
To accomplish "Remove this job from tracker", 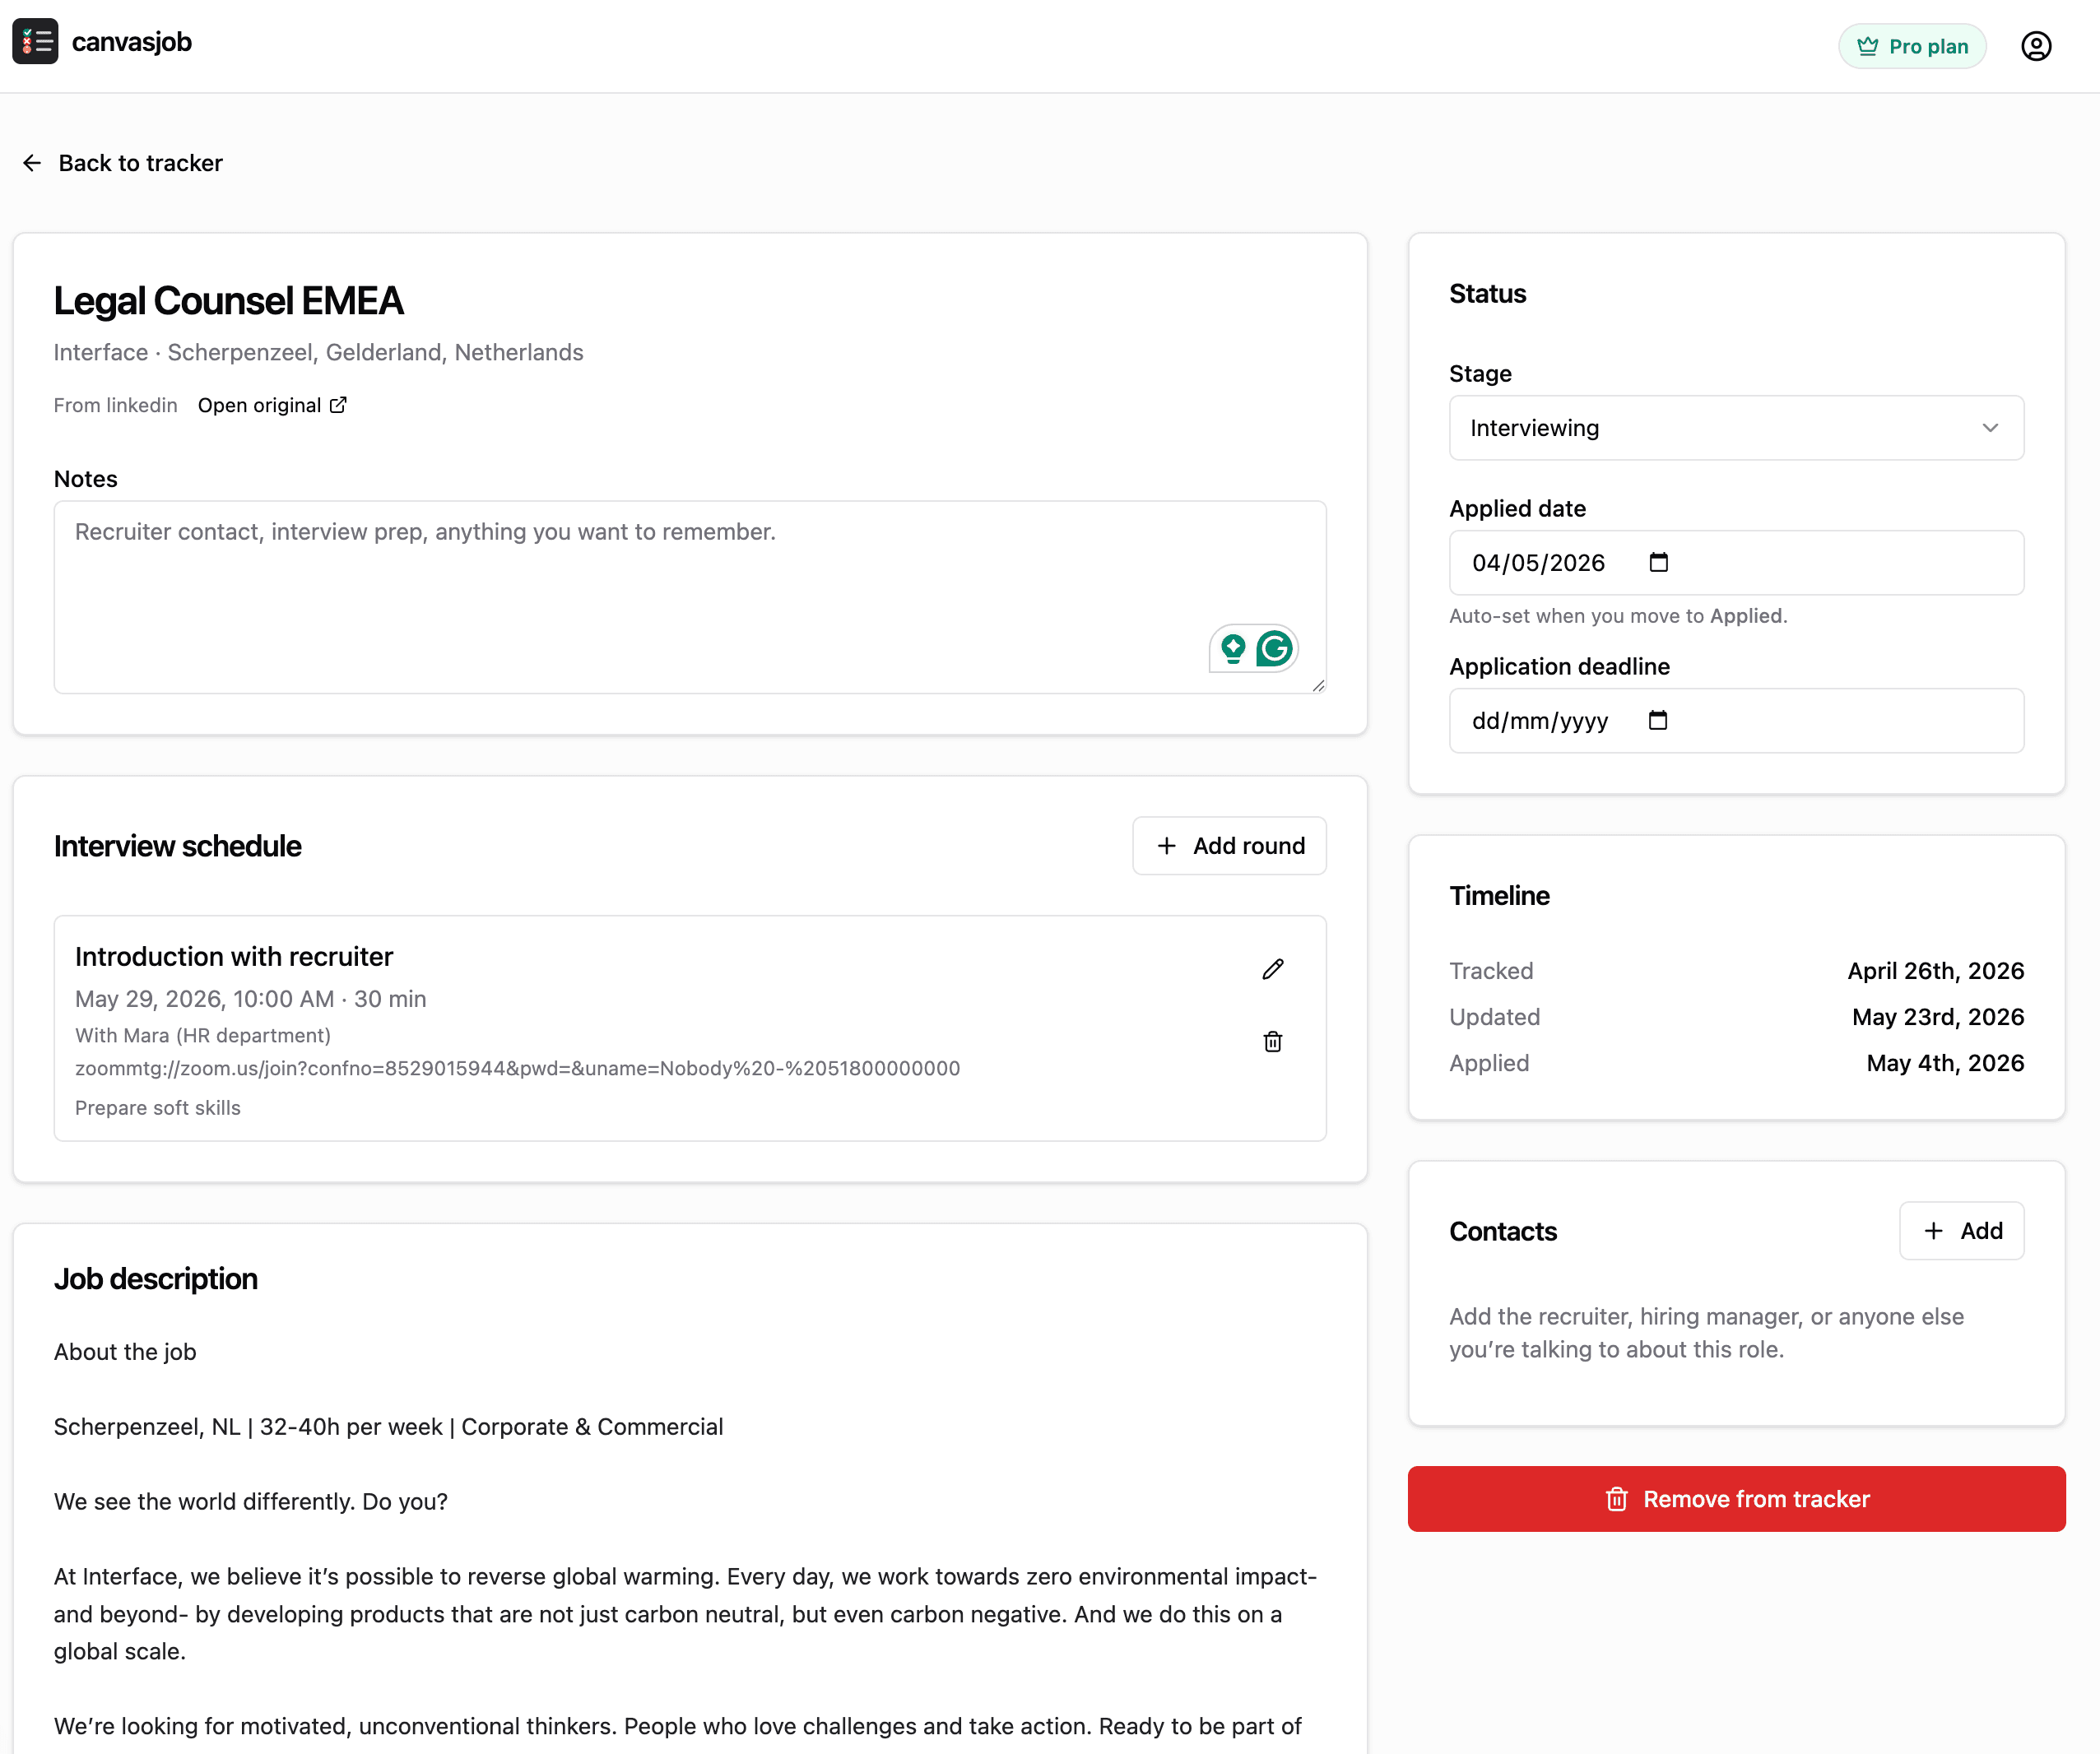I will pos(1736,1499).
